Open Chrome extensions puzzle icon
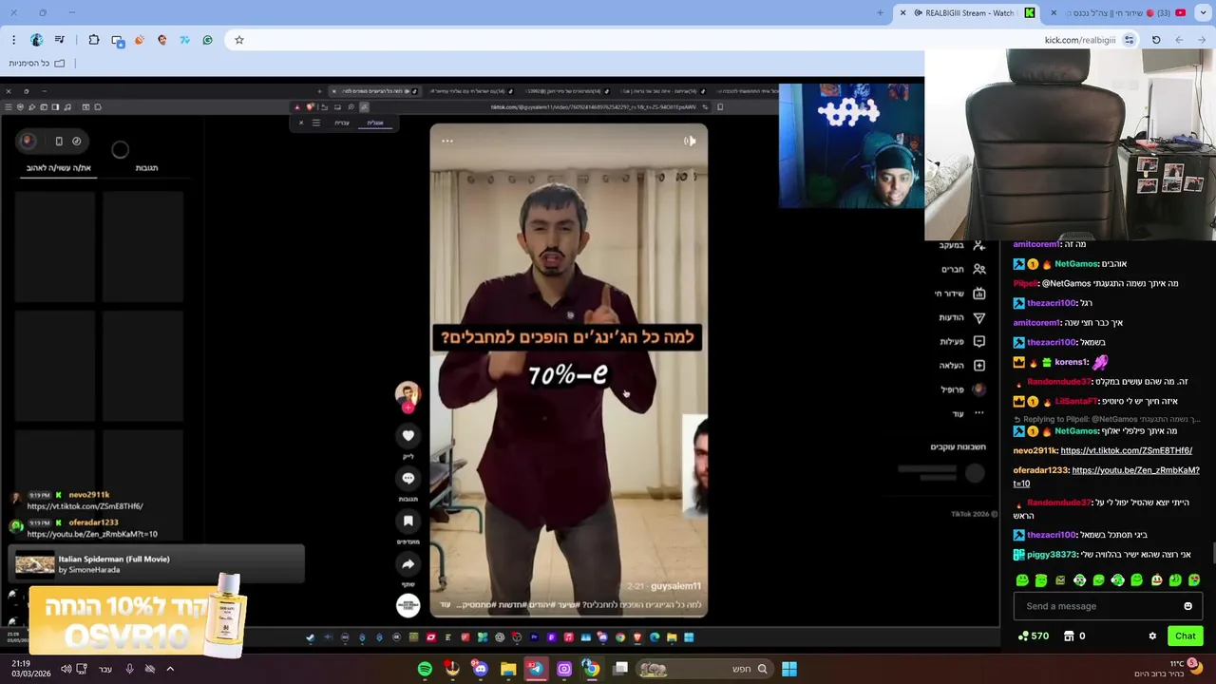1216x684 pixels. pyautogui.click(x=93, y=40)
